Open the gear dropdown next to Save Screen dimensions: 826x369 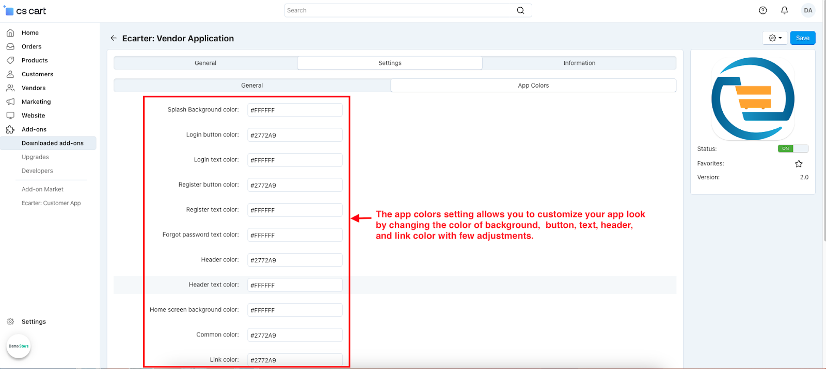[x=775, y=38]
